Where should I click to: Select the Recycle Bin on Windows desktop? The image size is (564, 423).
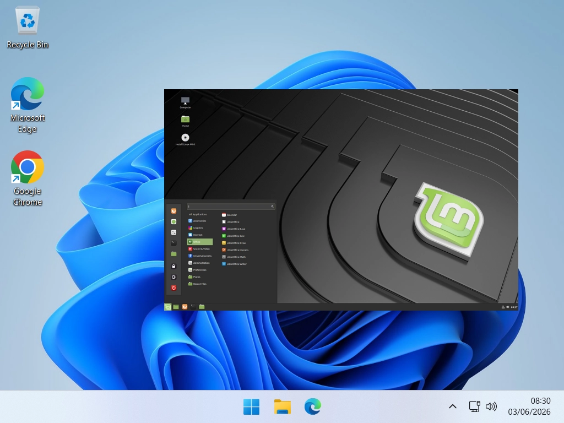click(28, 28)
